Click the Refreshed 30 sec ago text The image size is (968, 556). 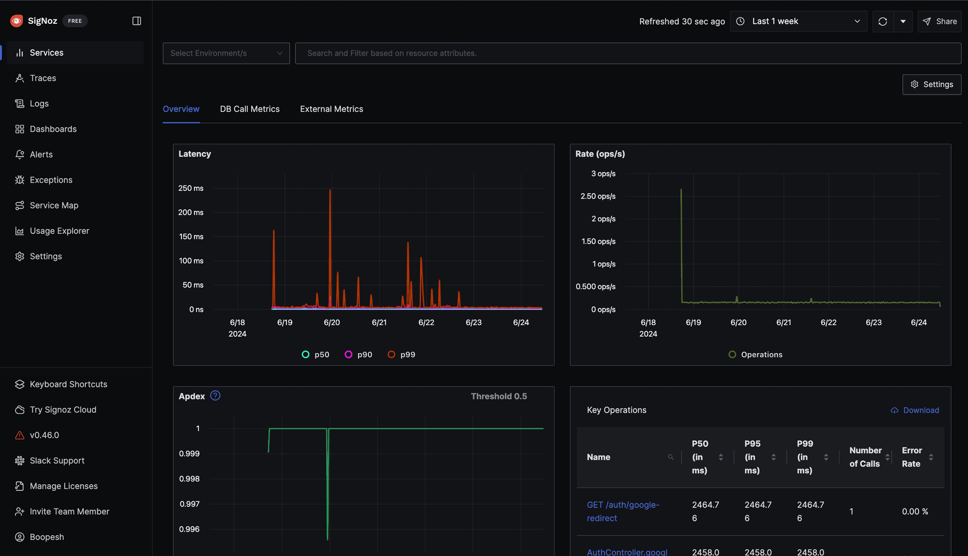pos(682,21)
